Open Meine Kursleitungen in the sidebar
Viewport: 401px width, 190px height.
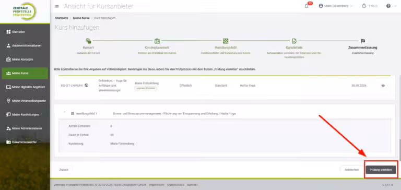[25, 114]
